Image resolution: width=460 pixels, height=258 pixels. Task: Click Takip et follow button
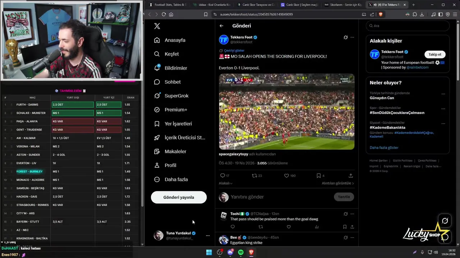[x=435, y=54]
